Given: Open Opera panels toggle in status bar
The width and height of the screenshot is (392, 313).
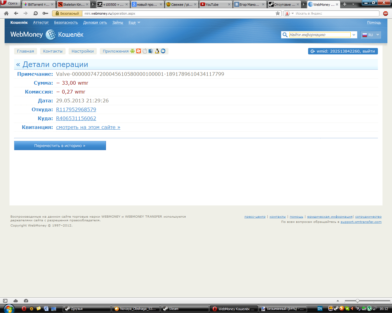Looking at the screenshot, I should [5, 301].
